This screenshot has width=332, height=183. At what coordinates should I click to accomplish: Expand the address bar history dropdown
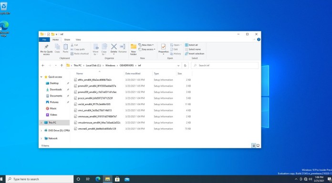178,66
